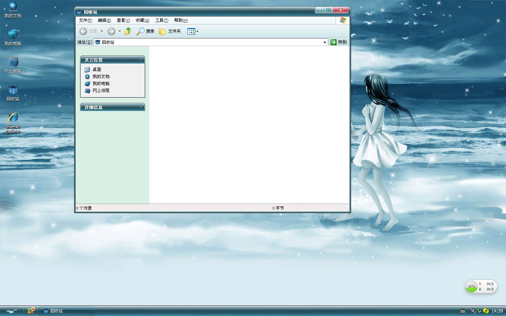Click the download speed 0K/S on widget
Image resolution: width=506 pixels, height=316 pixels.
[x=490, y=289]
